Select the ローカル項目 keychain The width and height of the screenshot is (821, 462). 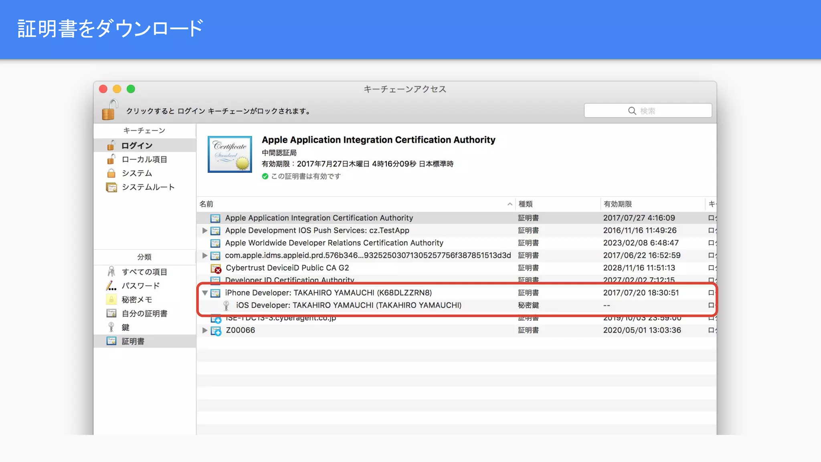click(x=145, y=159)
